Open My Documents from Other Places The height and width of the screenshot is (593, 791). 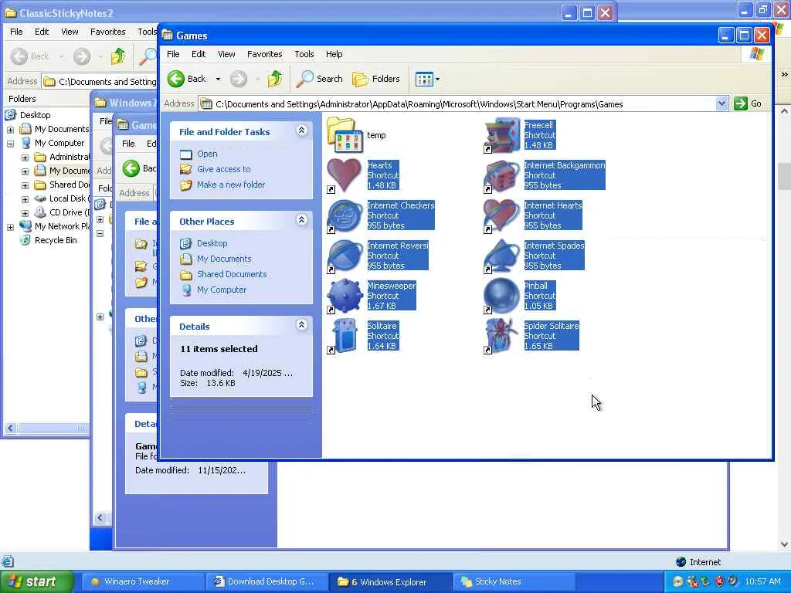[224, 259]
